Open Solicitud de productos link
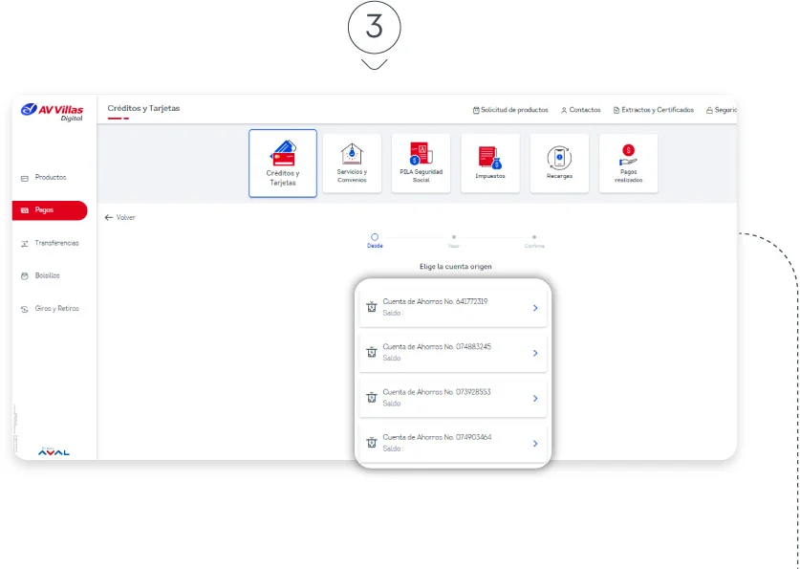This screenshot has height=569, width=800. [510, 110]
